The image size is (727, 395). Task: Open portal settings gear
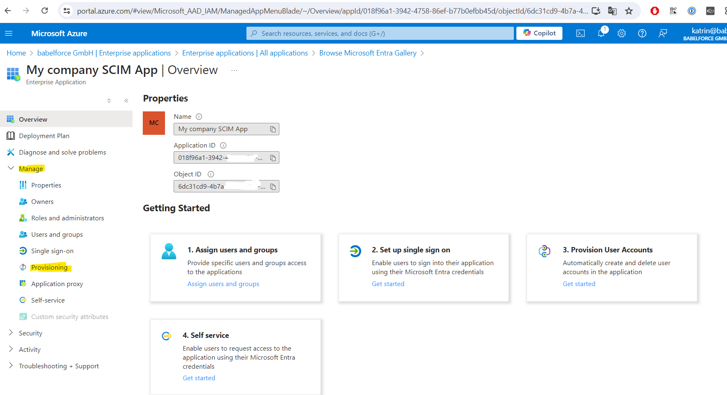pyautogui.click(x=622, y=33)
